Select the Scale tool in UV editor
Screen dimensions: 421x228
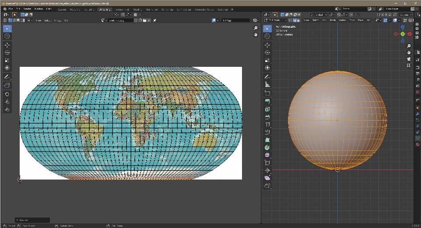coord(7,60)
